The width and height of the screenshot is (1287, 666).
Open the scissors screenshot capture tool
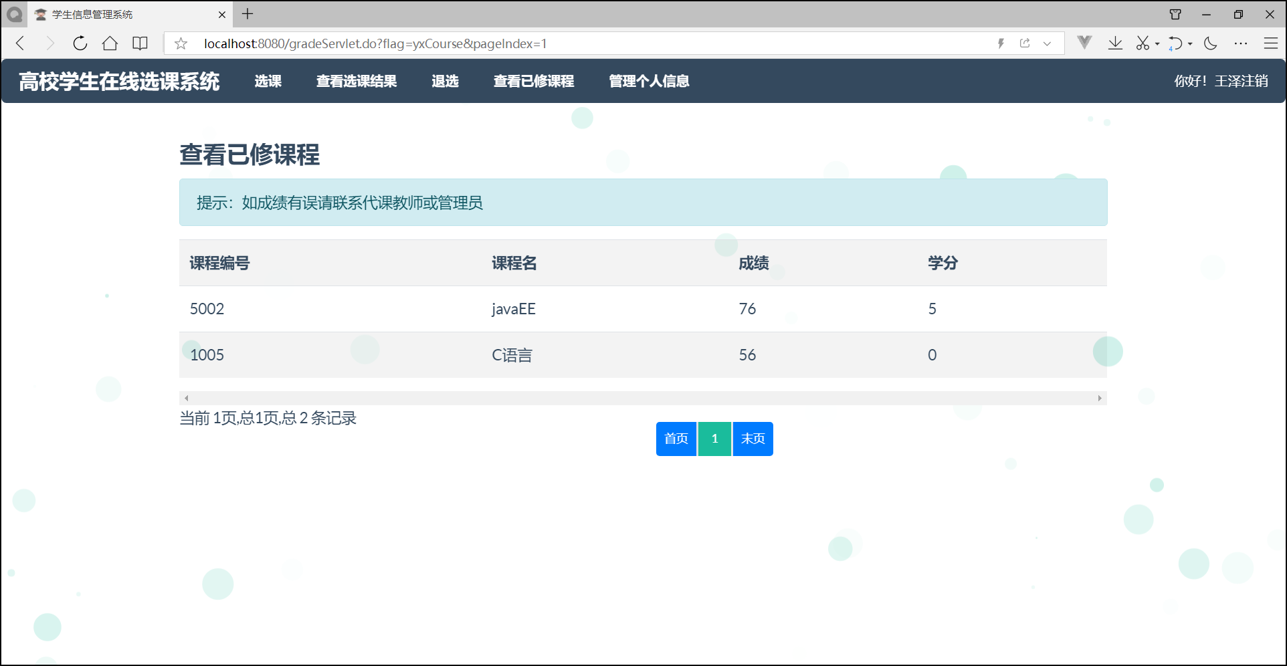(x=1143, y=43)
